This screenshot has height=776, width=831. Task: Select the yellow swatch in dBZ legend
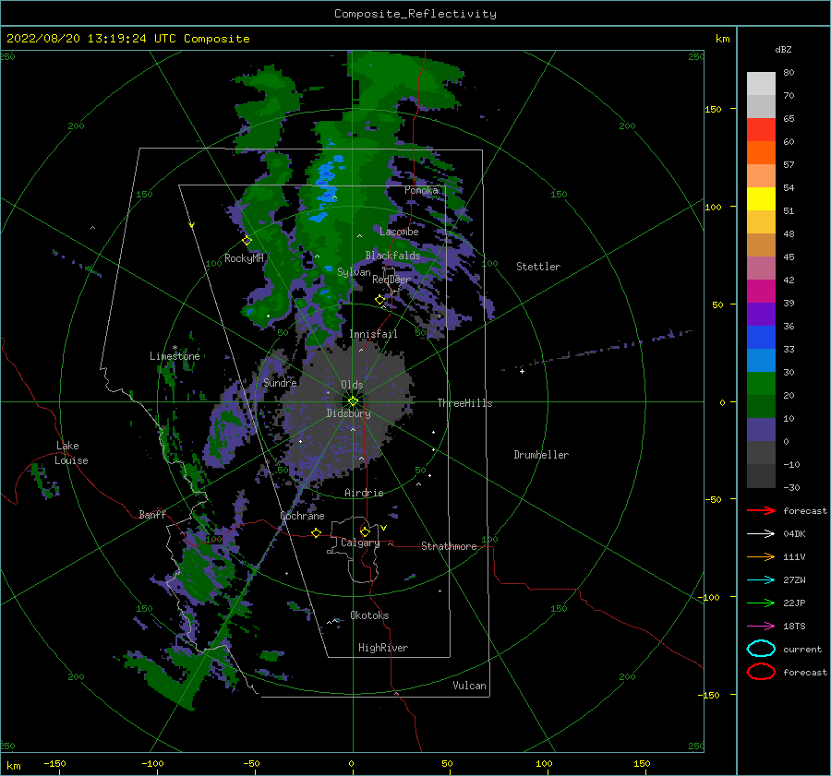pyautogui.click(x=761, y=198)
